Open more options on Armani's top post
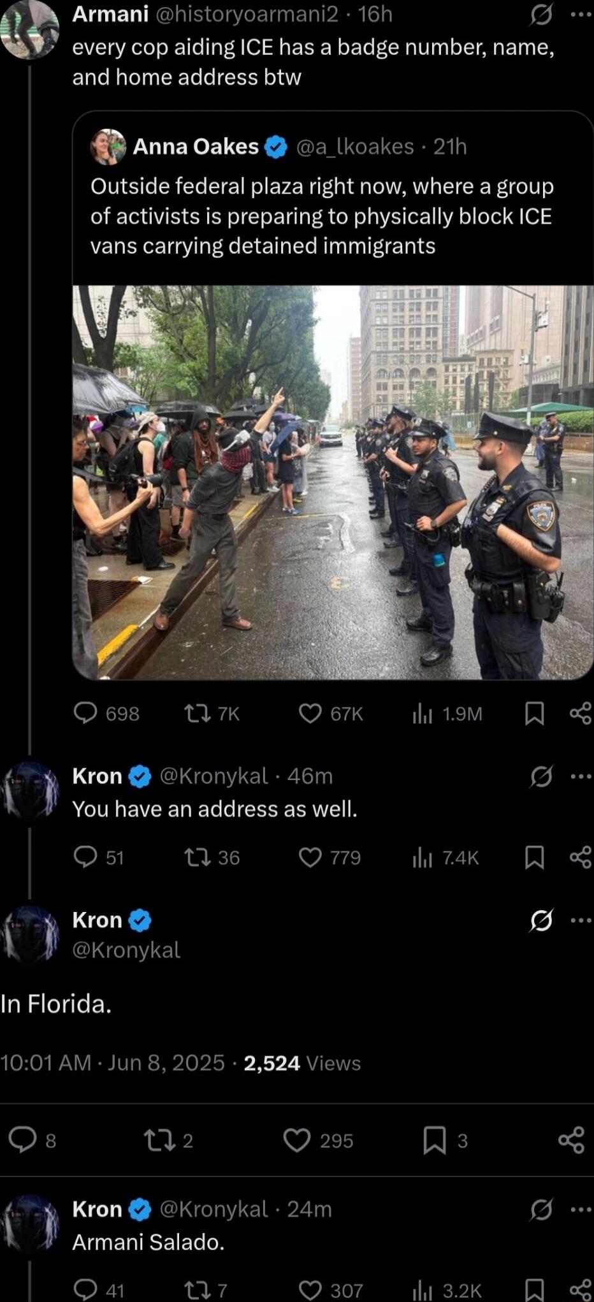 [x=581, y=14]
